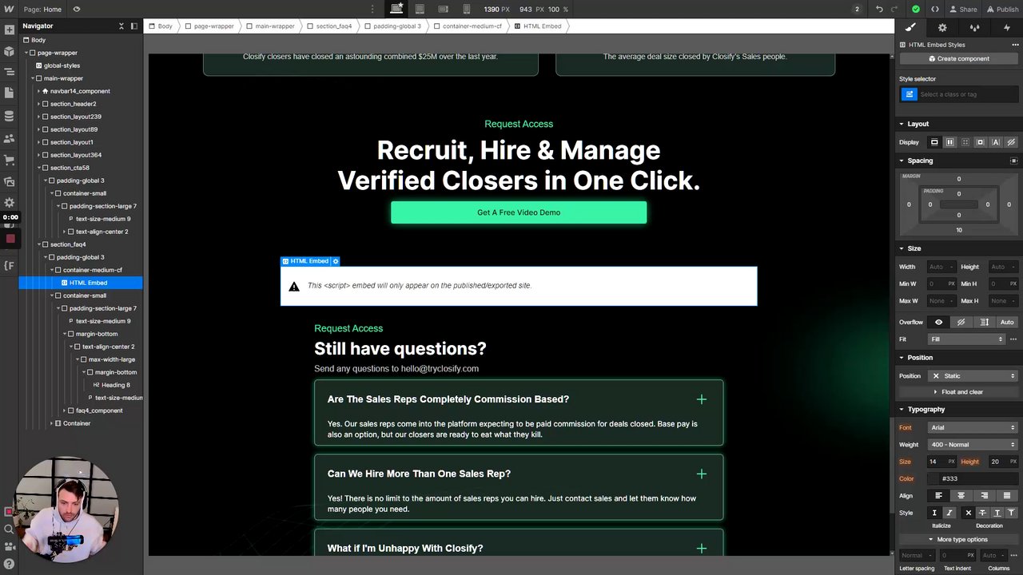Switch to the mobile landscape breakpoint
Image resolution: width=1023 pixels, height=575 pixels.
443,9
